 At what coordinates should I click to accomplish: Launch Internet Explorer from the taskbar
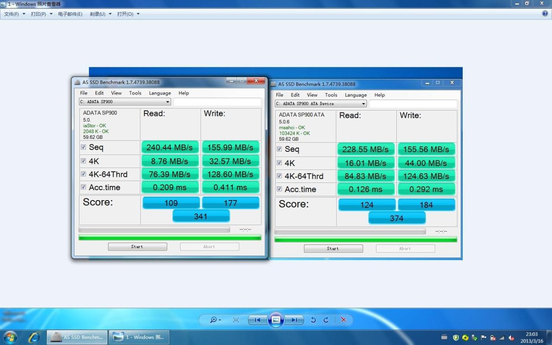34,337
